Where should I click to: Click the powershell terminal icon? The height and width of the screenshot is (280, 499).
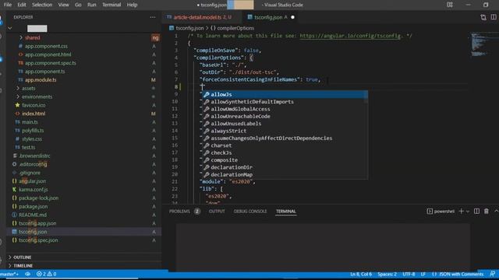430,211
